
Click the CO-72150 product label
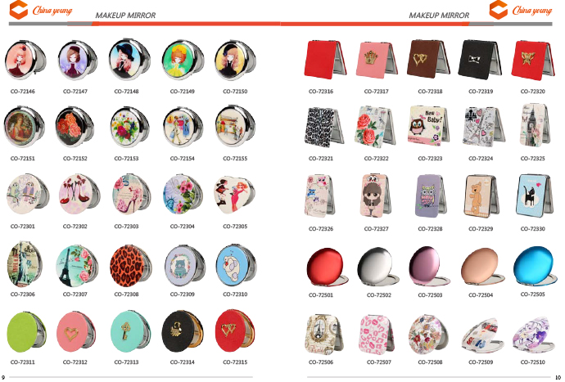click(235, 92)
